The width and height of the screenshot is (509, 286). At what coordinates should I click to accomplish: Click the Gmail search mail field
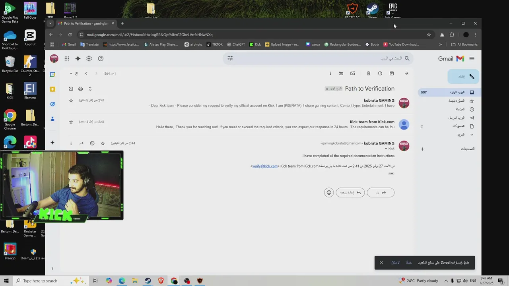click(x=318, y=58)
